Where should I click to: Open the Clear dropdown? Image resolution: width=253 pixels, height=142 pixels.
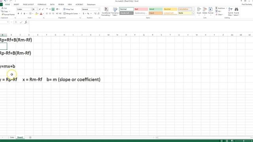click(x=219, y=15)
